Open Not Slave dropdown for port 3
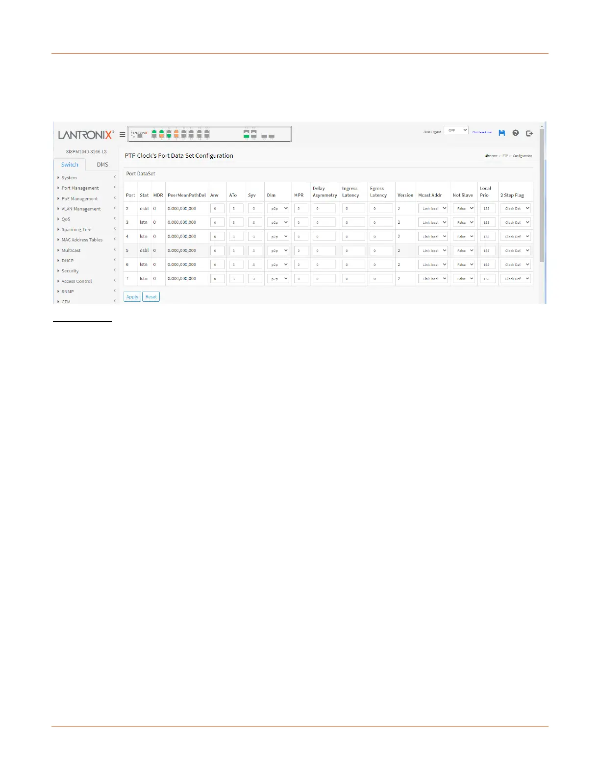 point(464,222)
